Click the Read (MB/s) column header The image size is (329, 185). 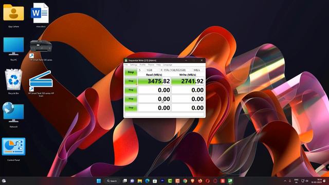click(x=154, y=75)
